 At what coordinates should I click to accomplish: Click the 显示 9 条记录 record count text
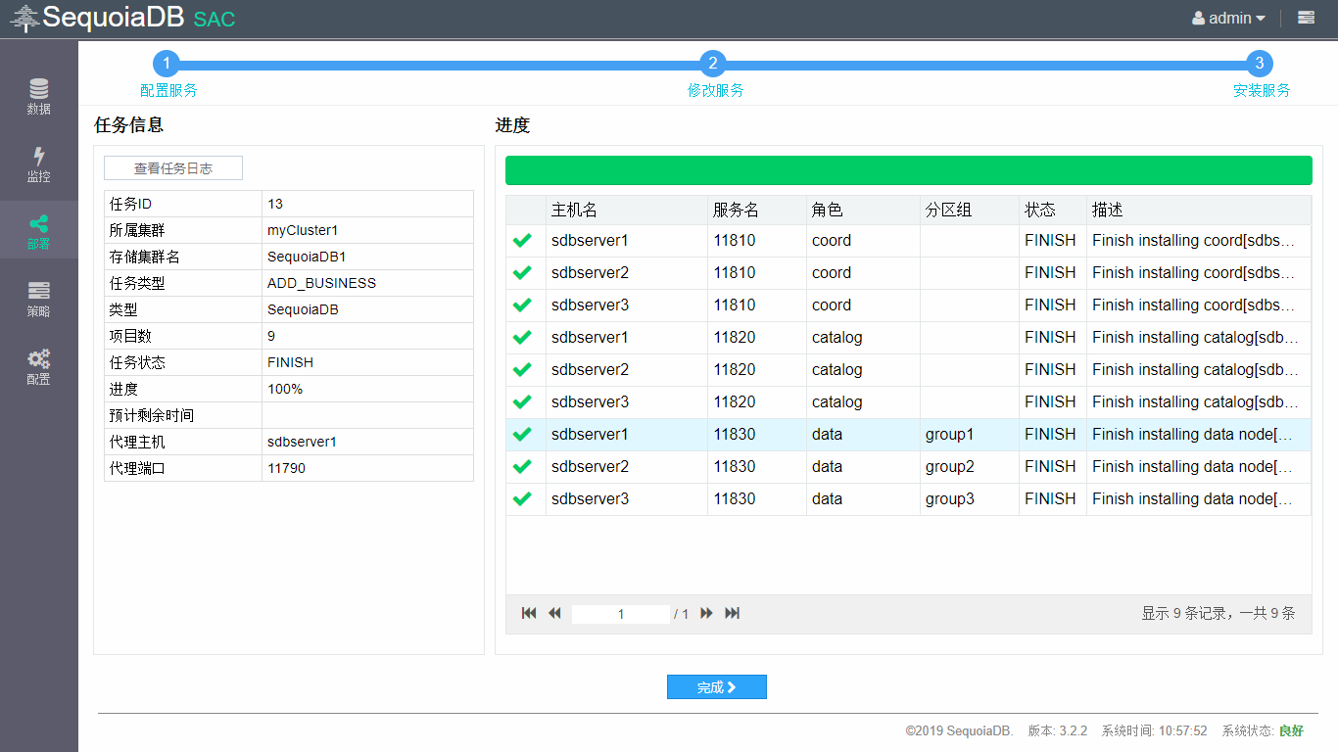coord(1219,614)
